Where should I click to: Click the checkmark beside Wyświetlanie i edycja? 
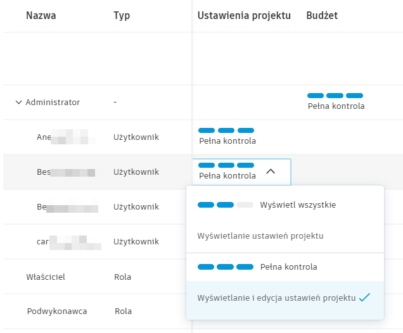pos(364,298)
